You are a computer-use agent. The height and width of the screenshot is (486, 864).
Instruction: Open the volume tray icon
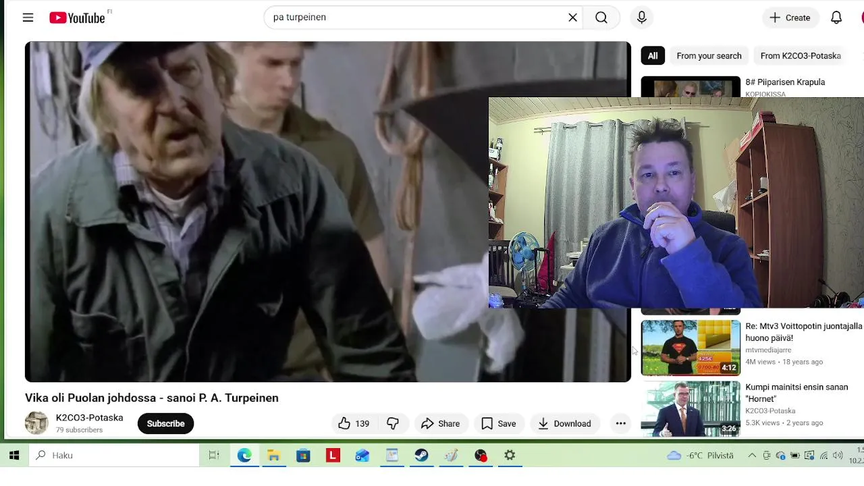(838, 456)
